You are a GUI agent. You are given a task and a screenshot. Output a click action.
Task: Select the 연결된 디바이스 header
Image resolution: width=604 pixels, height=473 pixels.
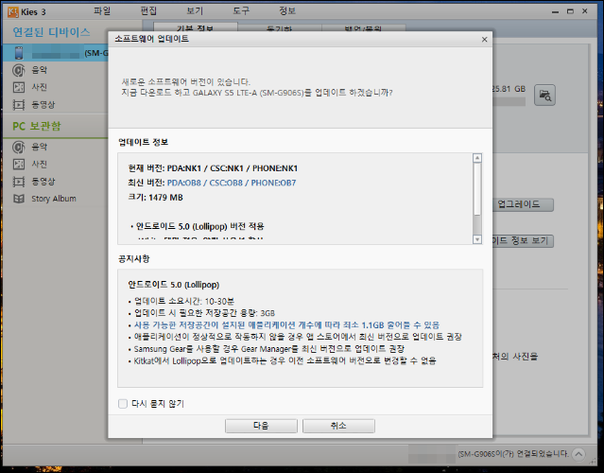tap(51, 32)
